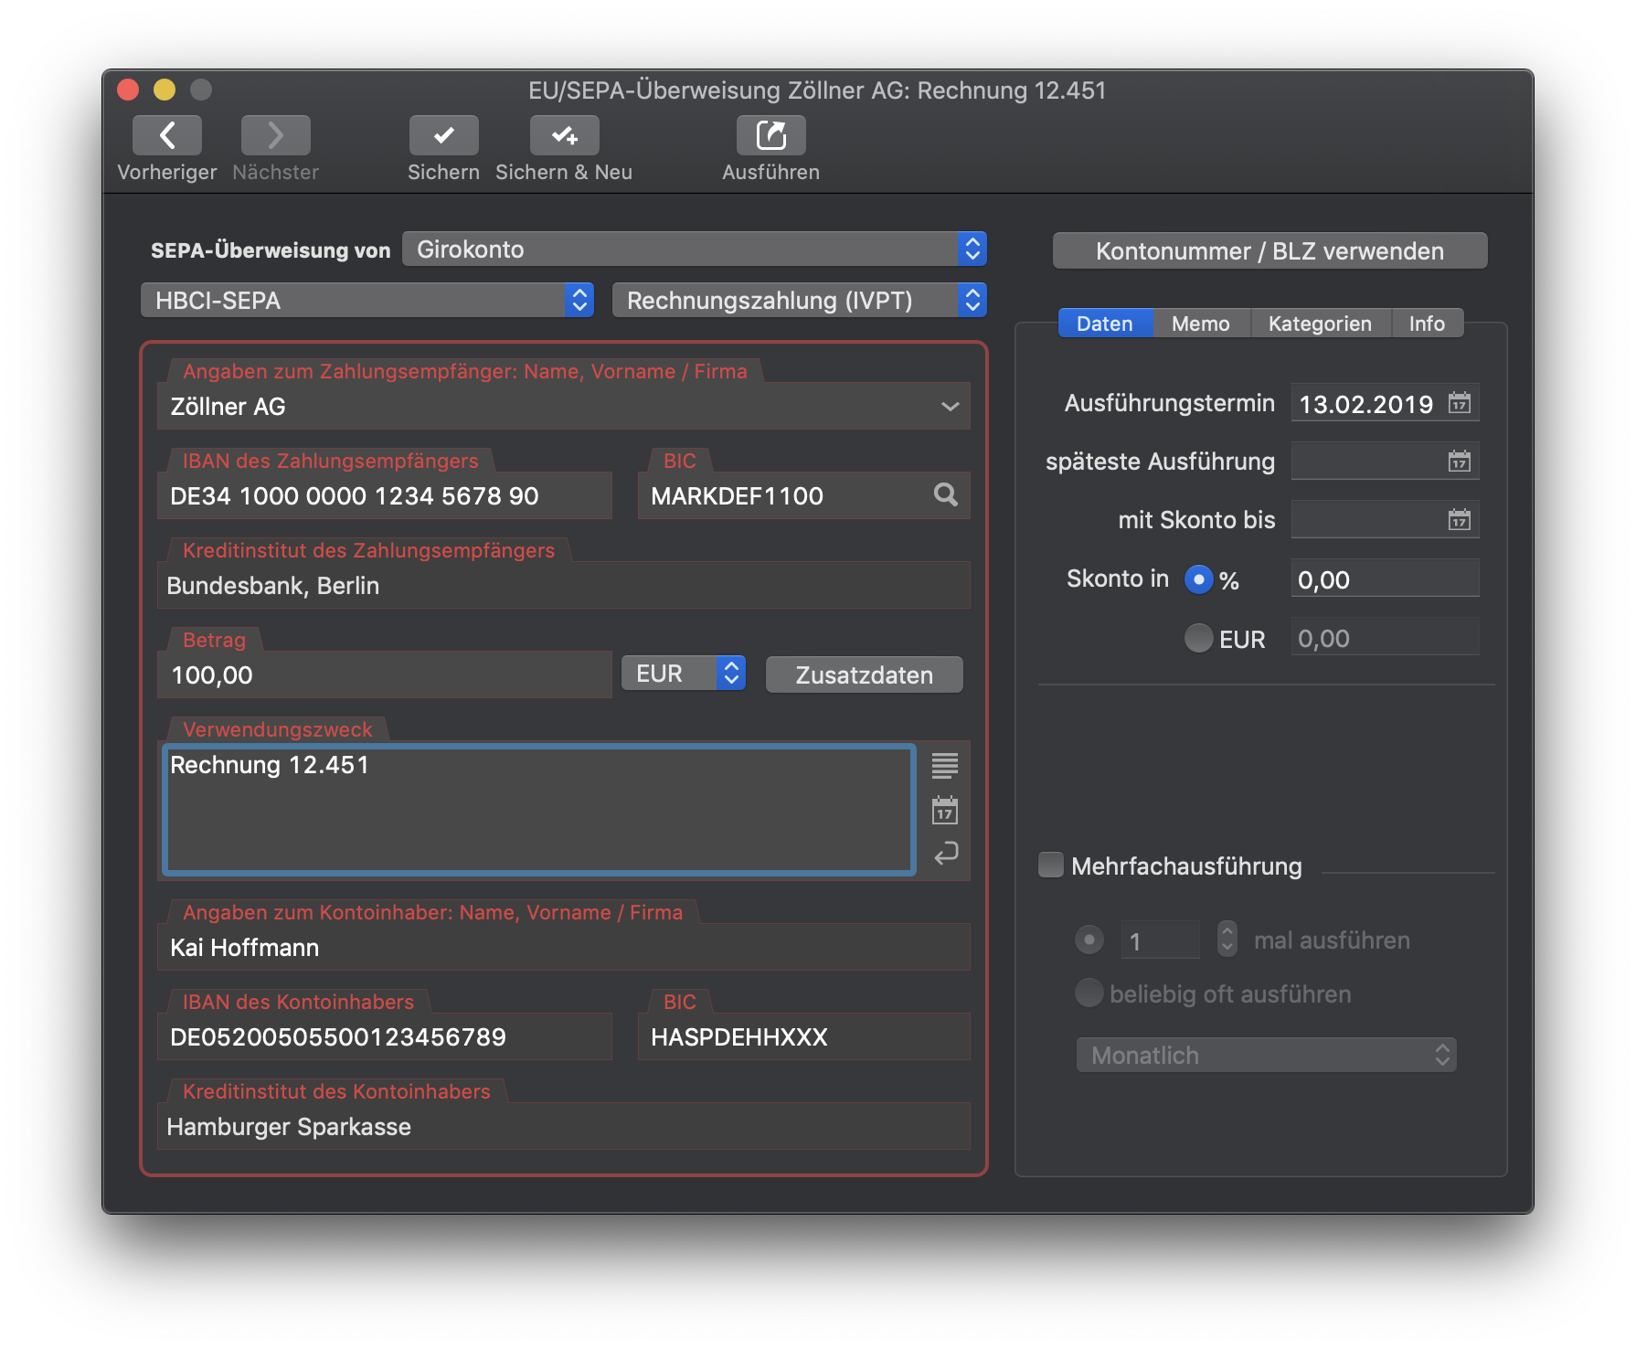
Task: Open the HBCI-SEPA method dropdown
Action: click(x=367, y=300)
